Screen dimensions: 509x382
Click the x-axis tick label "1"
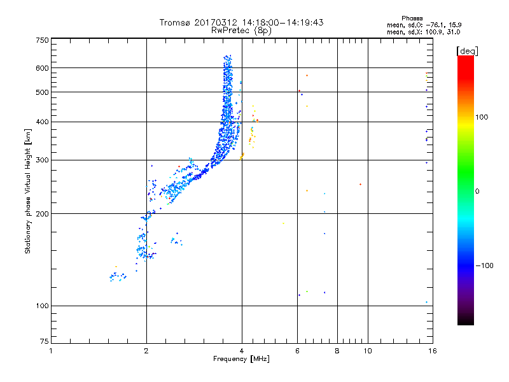click(x=51, y=351)
